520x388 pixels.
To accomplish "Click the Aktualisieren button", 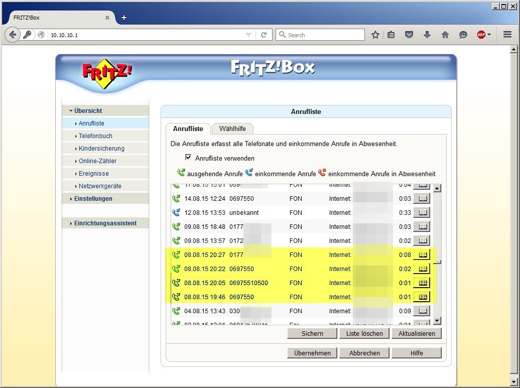I will point(416,333).
